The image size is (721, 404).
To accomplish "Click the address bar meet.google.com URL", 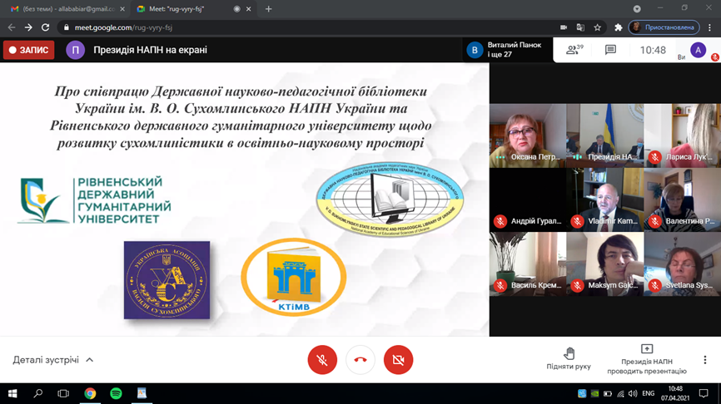I will 123,27.
